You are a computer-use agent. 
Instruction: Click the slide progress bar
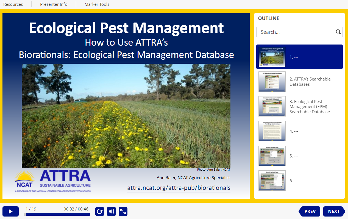click(57, 214)
